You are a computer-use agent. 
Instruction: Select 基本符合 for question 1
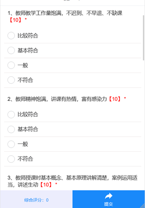click(x=73, y=50)
